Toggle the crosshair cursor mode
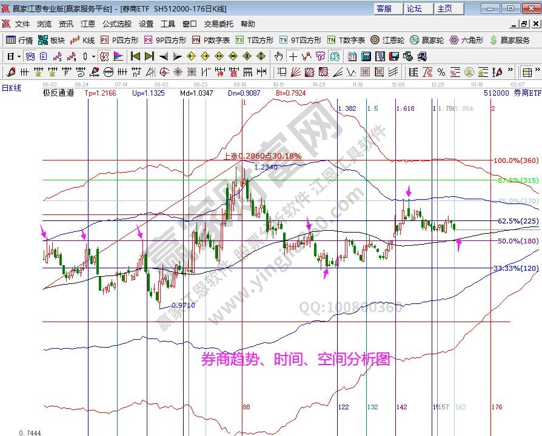 click(293, 56)
